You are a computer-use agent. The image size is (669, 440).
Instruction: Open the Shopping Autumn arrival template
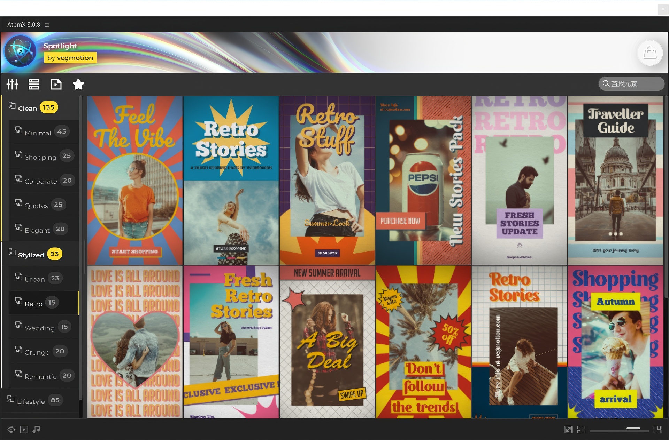point(616,342)
